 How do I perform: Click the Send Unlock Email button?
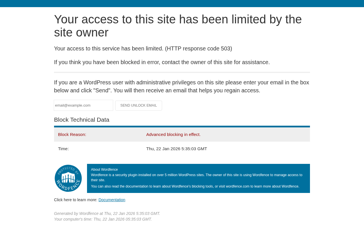click(x=138, y=105)
